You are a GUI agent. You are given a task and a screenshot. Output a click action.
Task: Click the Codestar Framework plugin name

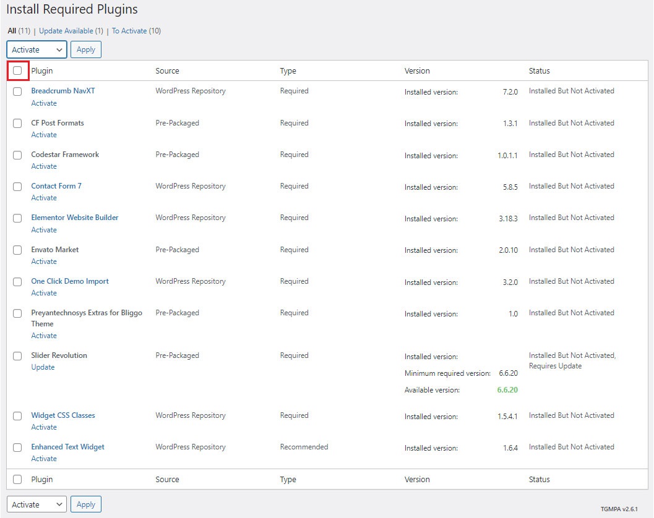click(65, 155)
